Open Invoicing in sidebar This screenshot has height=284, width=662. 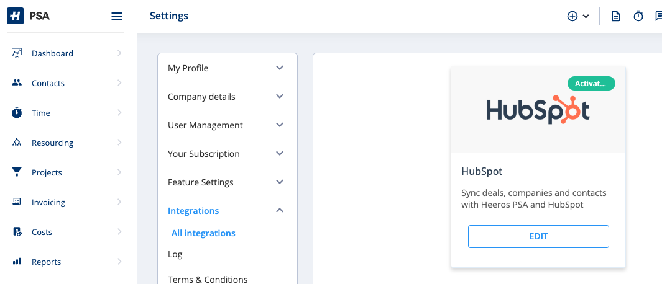pos(48,202)
